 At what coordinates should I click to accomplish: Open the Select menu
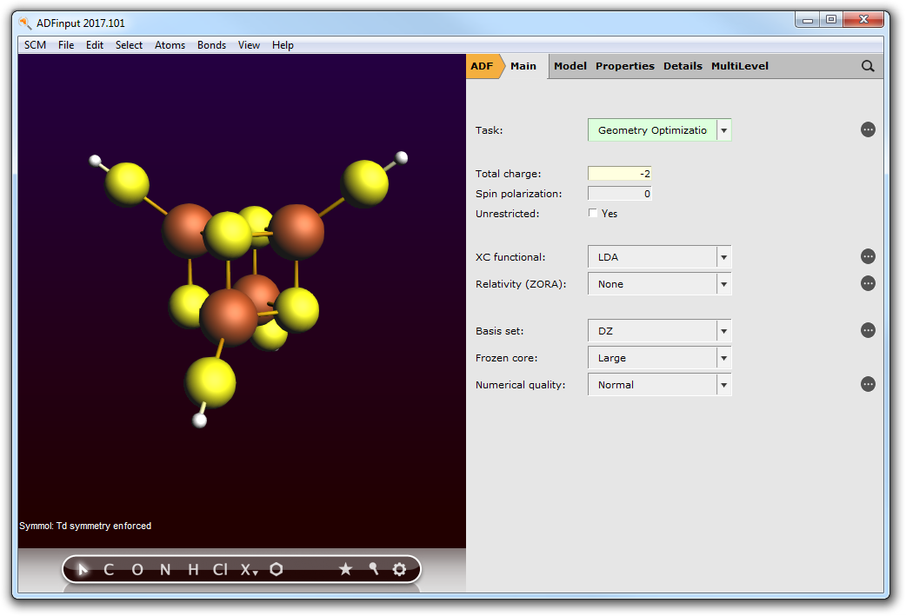(129, 45)
